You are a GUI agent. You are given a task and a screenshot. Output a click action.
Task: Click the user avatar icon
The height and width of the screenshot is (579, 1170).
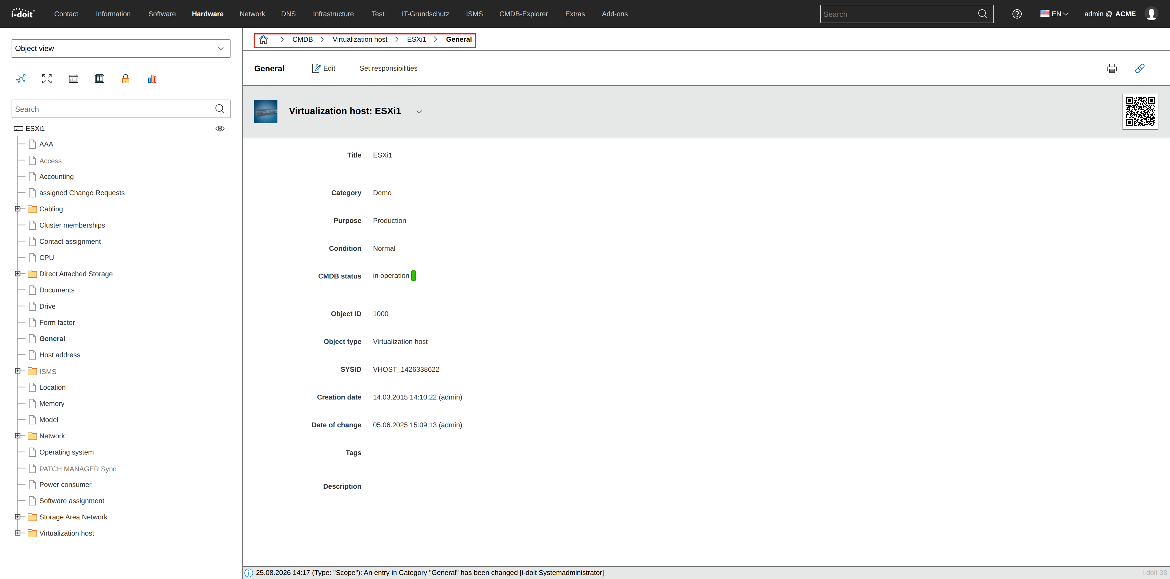(1151, 14)
